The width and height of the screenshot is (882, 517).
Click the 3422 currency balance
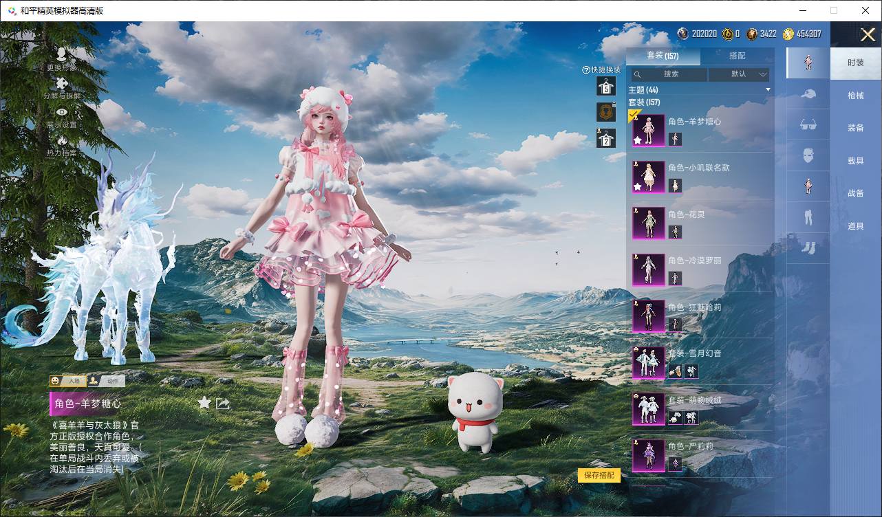pyautogui.click(x=762, y=34)
